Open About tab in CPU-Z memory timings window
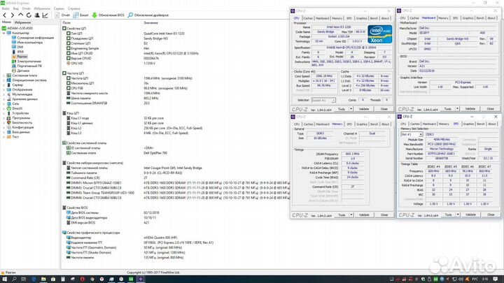 [x=385, y=124]
